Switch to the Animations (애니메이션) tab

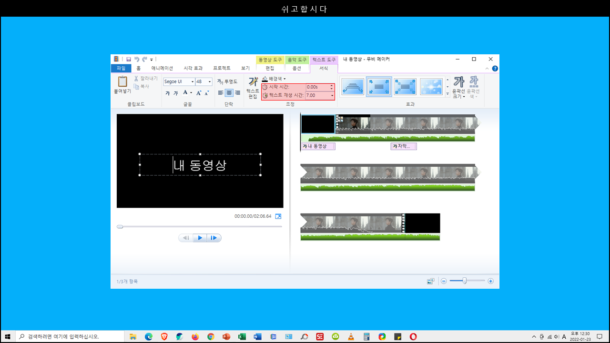[162, 69]
